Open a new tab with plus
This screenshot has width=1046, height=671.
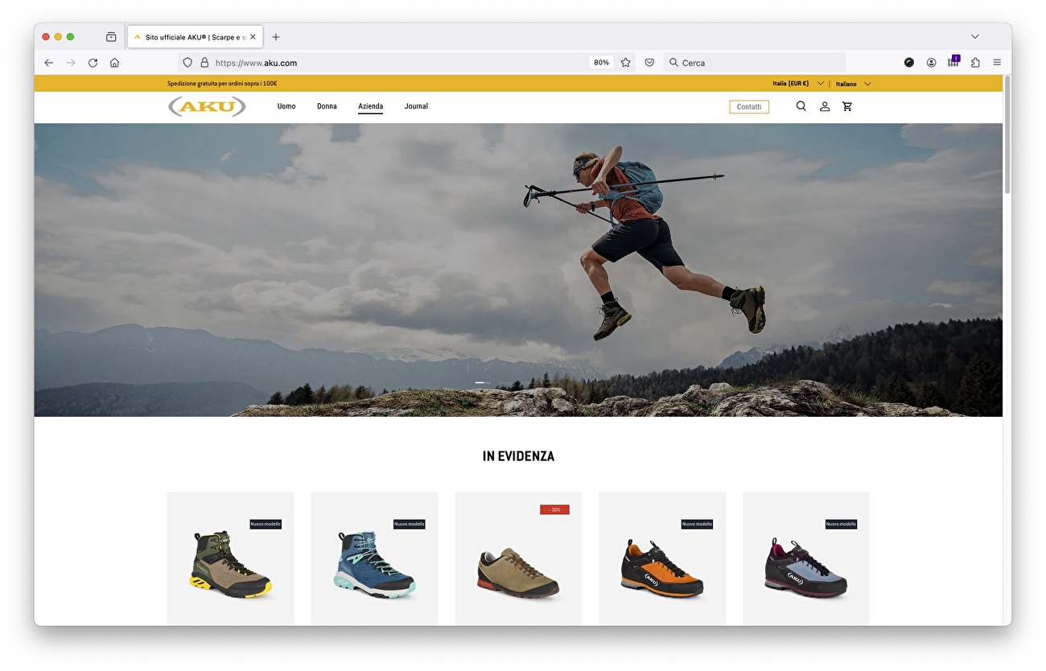tap(276, 37)
